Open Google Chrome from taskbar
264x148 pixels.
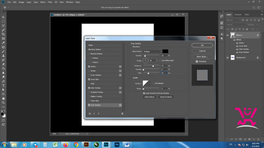tap(76, 145)
